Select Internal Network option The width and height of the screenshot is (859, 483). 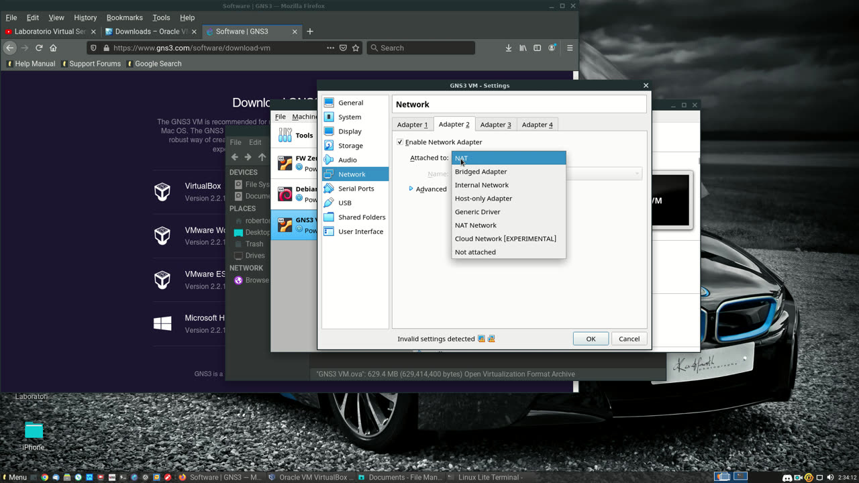[509, 185]
